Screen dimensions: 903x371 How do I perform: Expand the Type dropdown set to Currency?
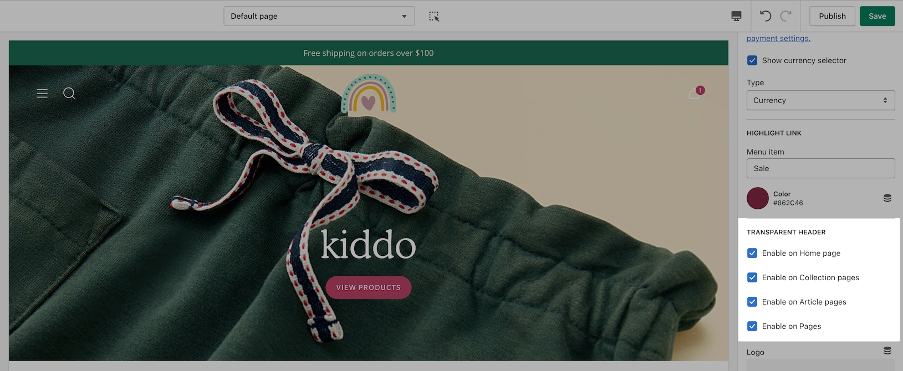(820, 100)
